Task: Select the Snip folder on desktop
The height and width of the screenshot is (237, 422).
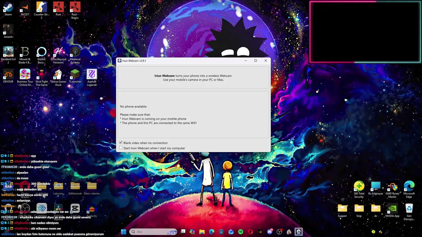Action: pos(359,211)
